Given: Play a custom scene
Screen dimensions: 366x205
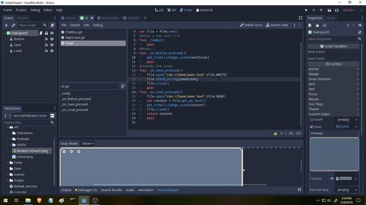Looking at the screenshot, I should coord(337,10).
